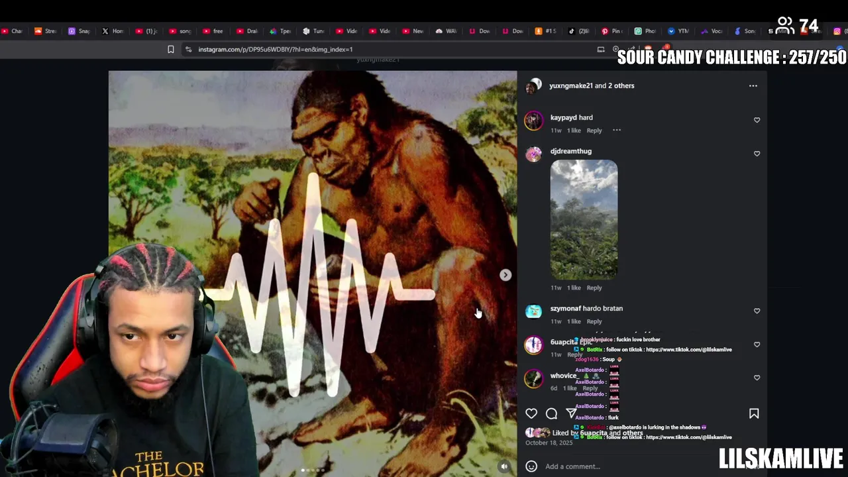Open kaypayd's avatar
Screen dimensions: 848x477
pos(534,120)
